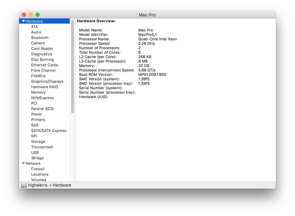
Task: Click highsierra in the path bar
Action: (x=38, y=185)
